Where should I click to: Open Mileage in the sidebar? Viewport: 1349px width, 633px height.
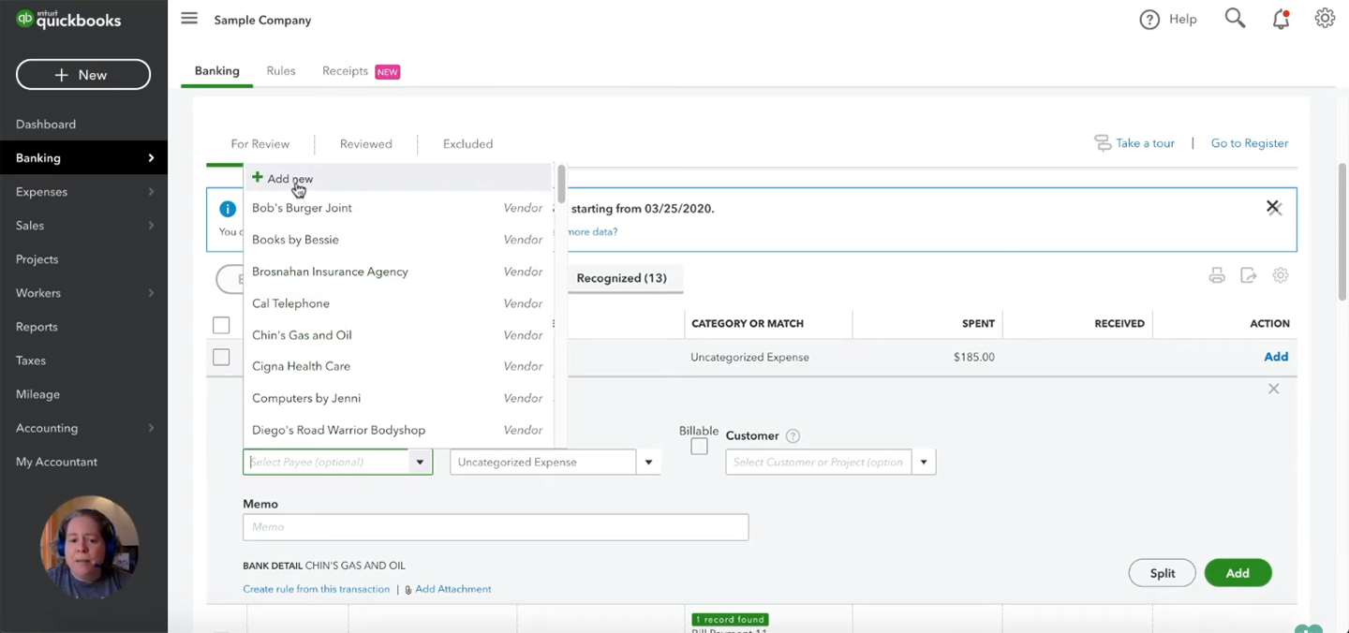pos(37,394)
